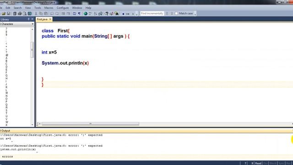Click the Library scroll down arrow

point(32,125)
